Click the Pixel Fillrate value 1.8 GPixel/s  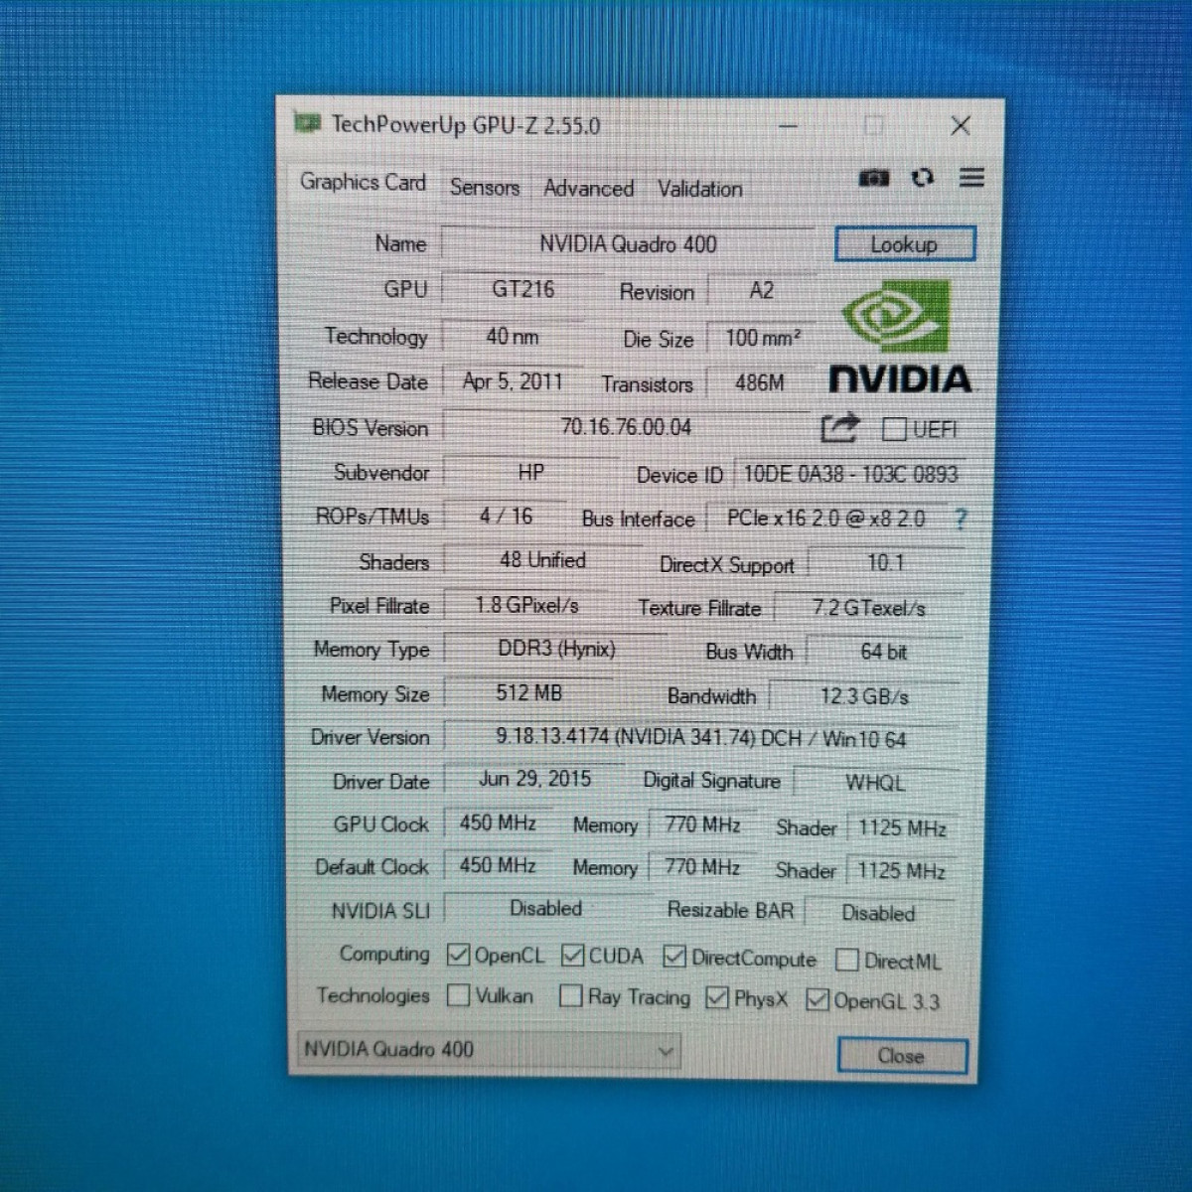click(x=526, y=605)
